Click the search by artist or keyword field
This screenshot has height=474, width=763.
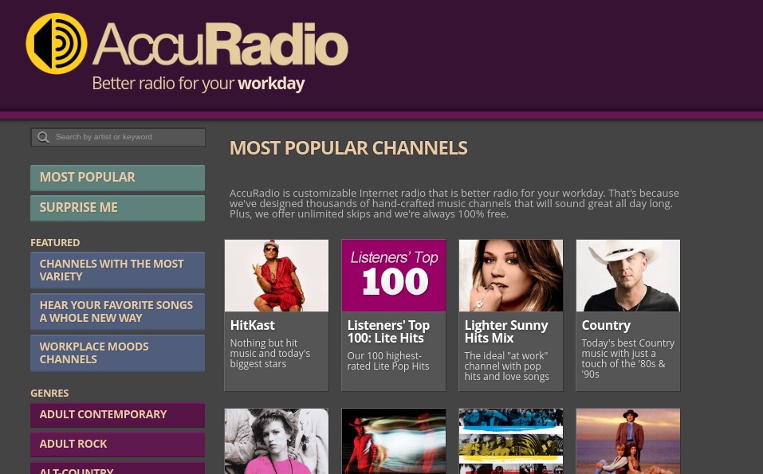(x=118, y=137)
